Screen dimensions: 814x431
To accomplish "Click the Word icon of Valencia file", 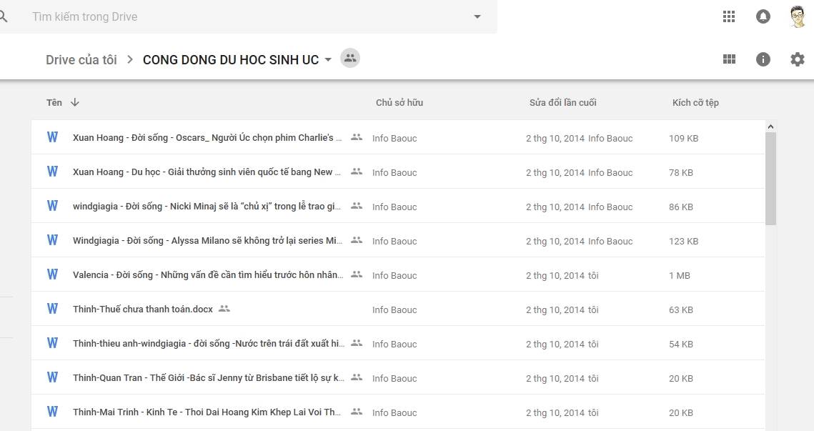I will [52, 274].
